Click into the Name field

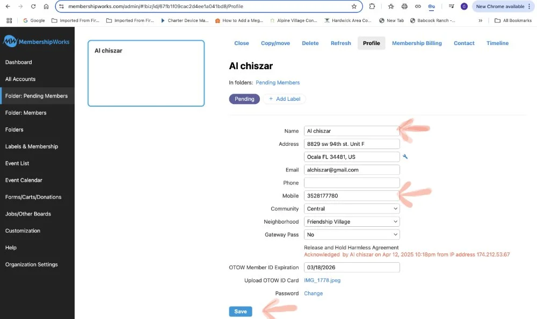pyautogui.click(x=352, y=131)
